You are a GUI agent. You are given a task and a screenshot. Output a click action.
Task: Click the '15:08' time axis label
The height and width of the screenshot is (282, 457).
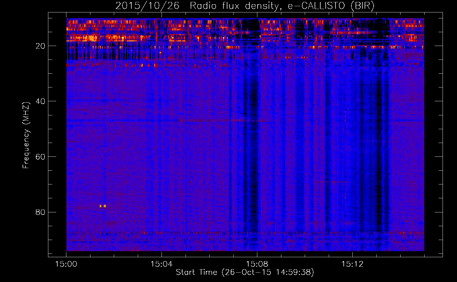click(x=257, y=264)
